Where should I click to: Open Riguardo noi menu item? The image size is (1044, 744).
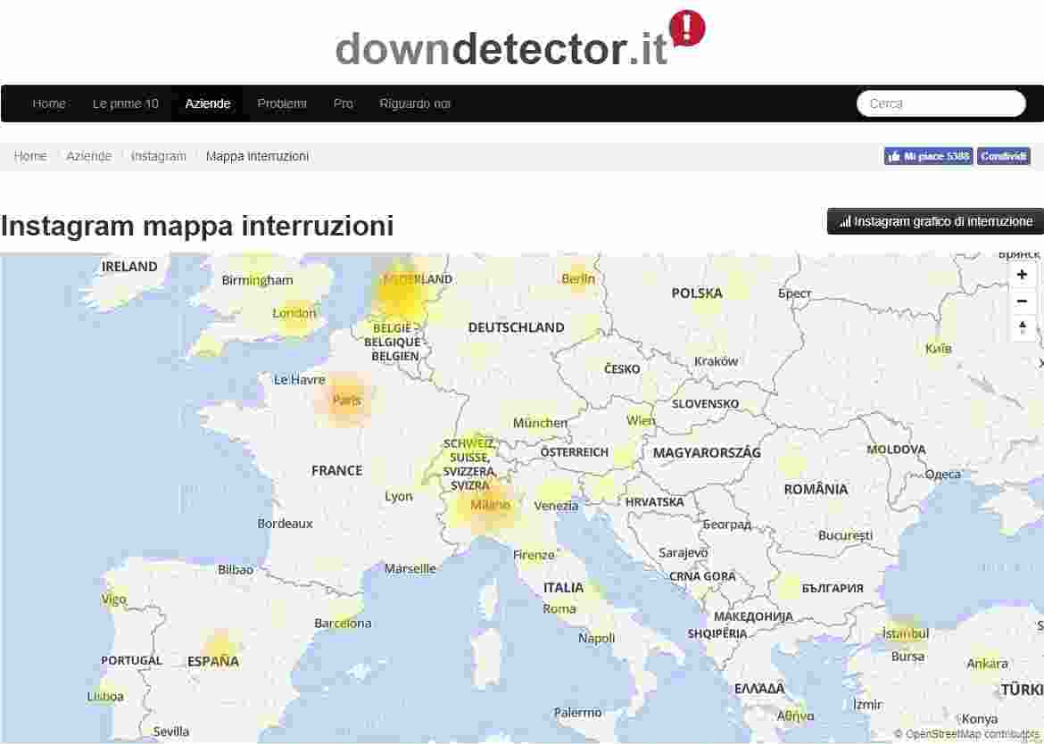[415, 103]
